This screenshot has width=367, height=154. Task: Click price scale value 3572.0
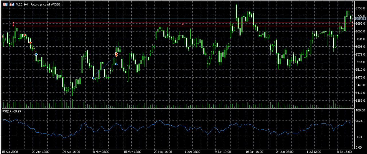[x=360, y=54]
